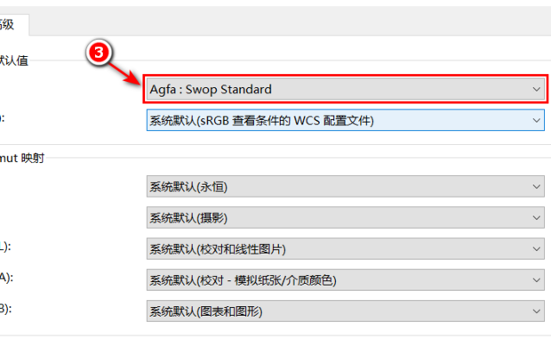Click chevron arrow of 图表和图形 combo
This screenshot has width=551, height=339.
click(x=536, y=311)
